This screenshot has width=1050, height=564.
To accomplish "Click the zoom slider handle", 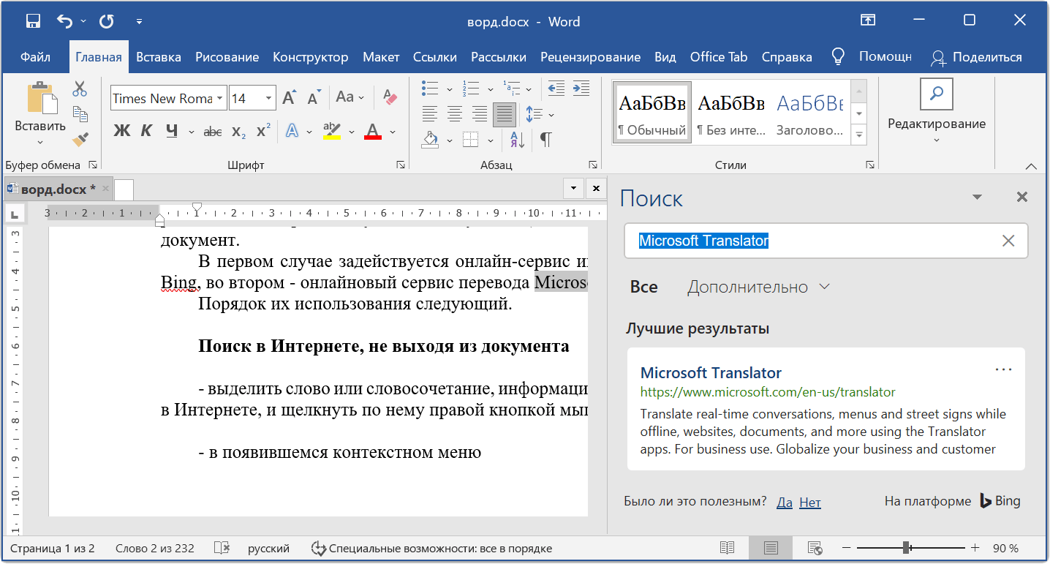I will click(x=906, y=548).
